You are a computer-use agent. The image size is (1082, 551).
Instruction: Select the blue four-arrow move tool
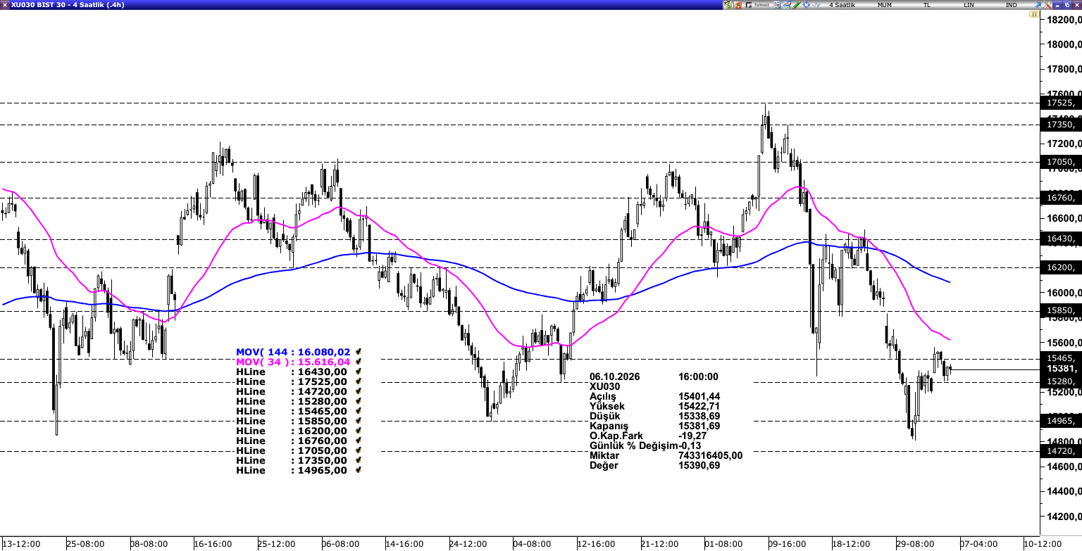[x=806, y=5]
